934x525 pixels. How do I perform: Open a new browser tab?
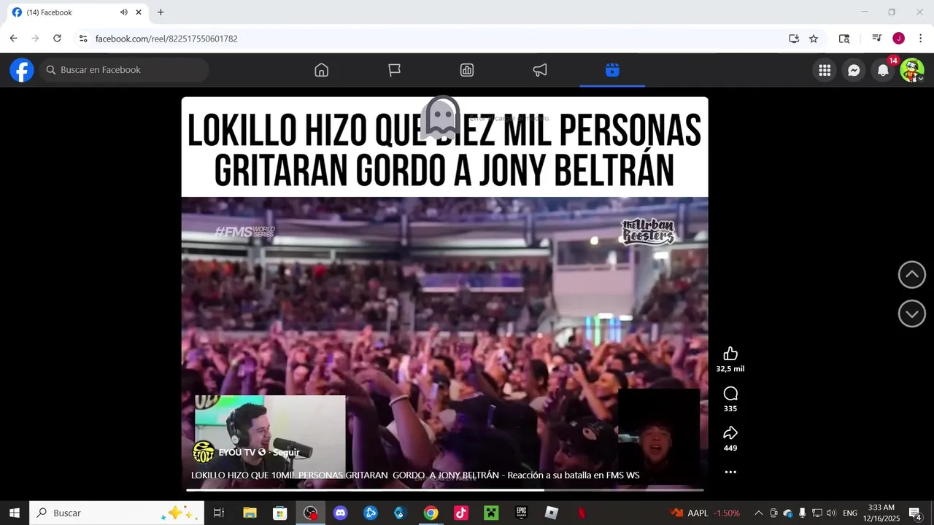click(x=161, y=12)
